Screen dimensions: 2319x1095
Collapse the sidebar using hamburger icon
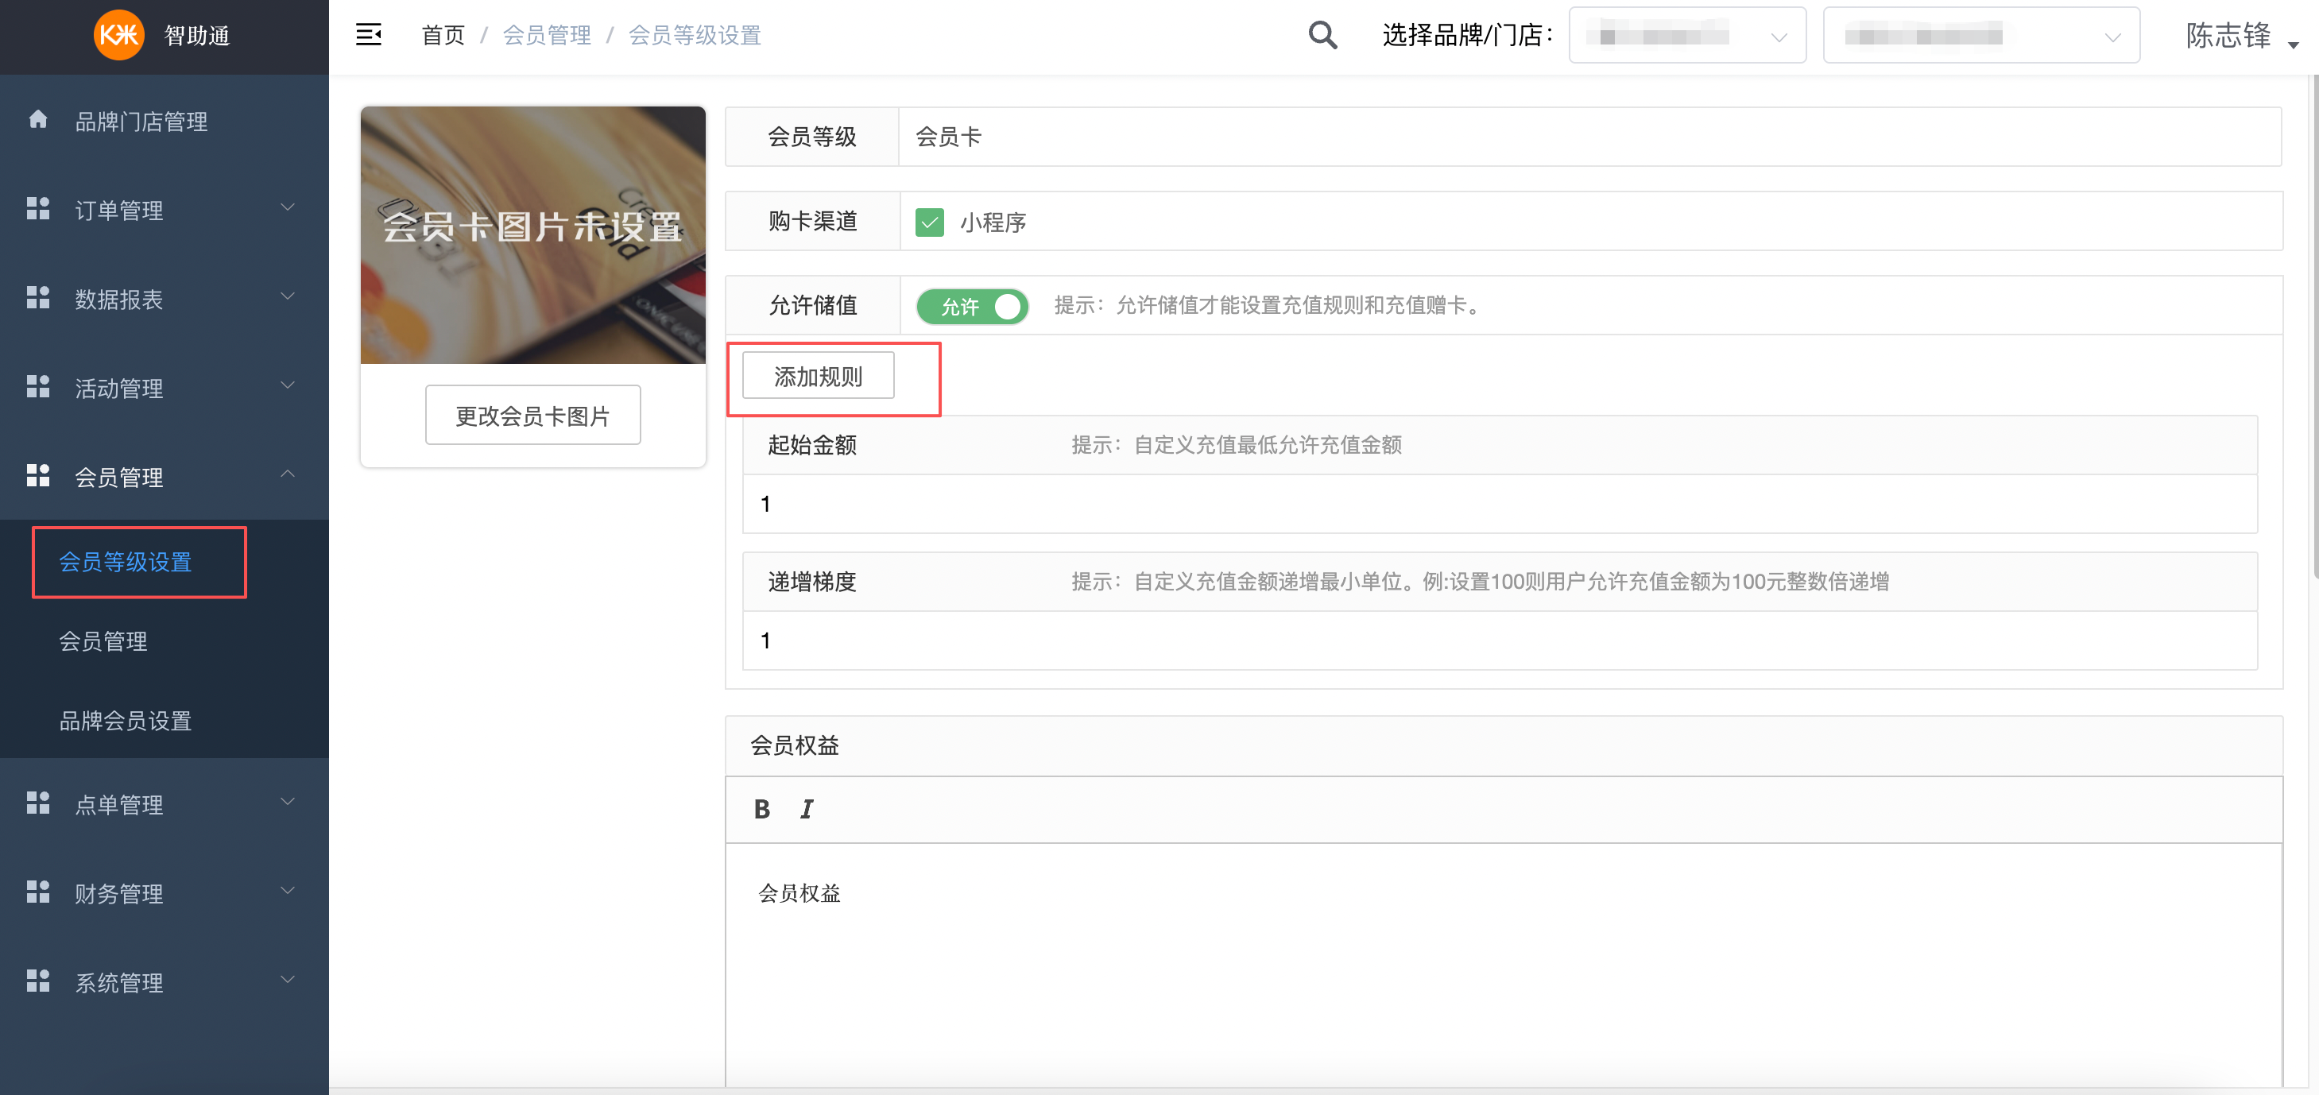tap(369, 34)
